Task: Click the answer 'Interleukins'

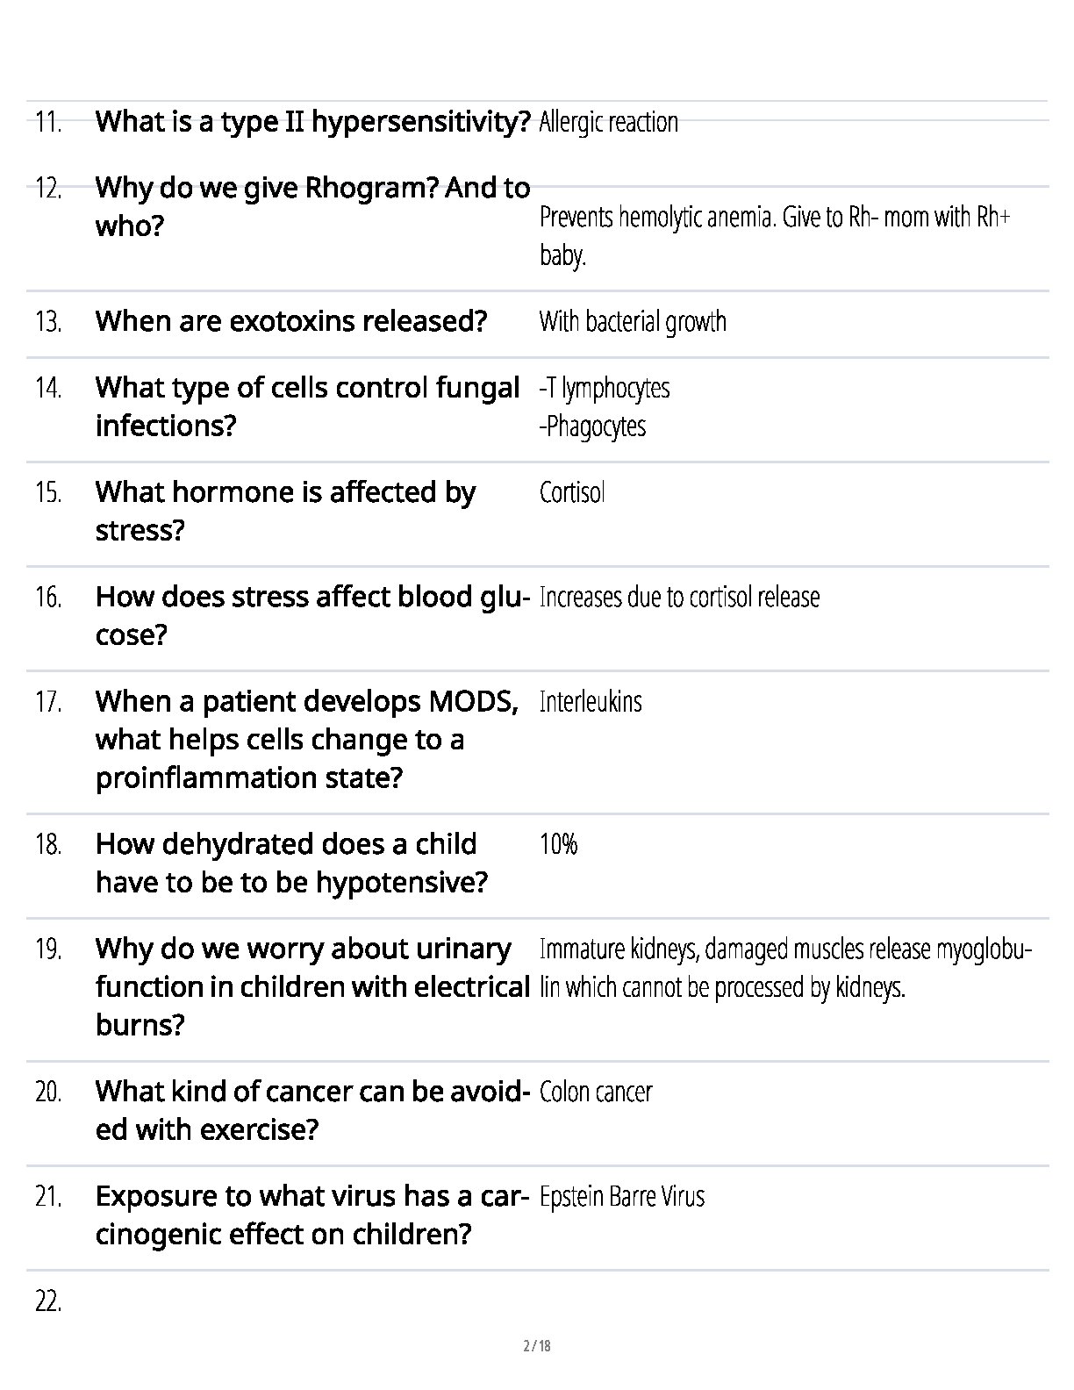Action: click(x=591, y=702)
